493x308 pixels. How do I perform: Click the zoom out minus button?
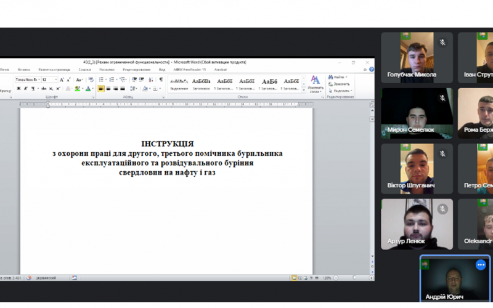pyautogui.click(x=336, y=278)
